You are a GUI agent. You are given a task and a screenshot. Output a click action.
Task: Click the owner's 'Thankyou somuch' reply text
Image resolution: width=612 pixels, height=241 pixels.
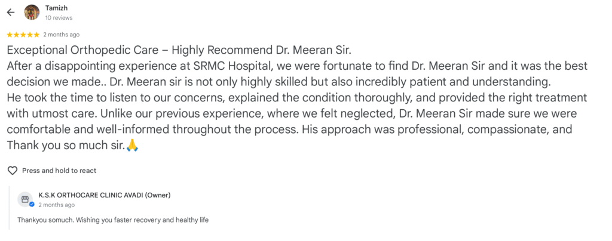[x=113, y=220]
